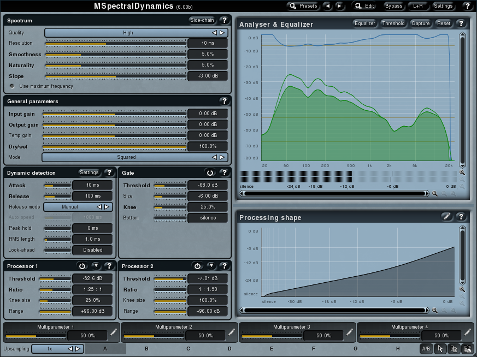Click the global help question mark
Image resolution: width=477 pixels, height=357 pixels.
click(x=468, y=6)
